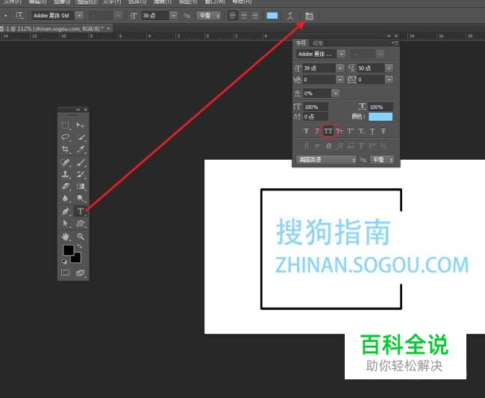
Task: Open Character panel kerning dropdown
Action: point(340,80)
